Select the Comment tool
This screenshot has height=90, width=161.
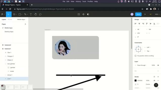click(40, 14)
